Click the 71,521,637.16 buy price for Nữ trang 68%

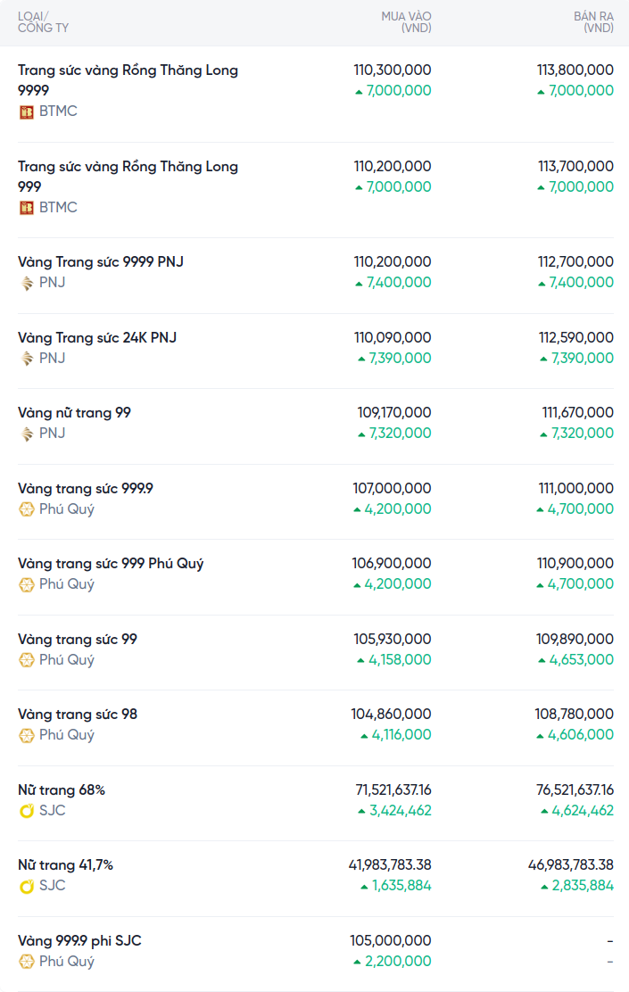pos(393,790)
